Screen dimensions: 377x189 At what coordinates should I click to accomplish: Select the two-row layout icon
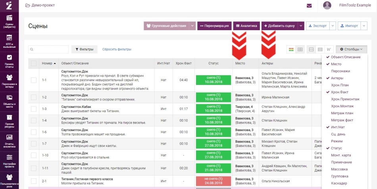click(x=311, y=50)
